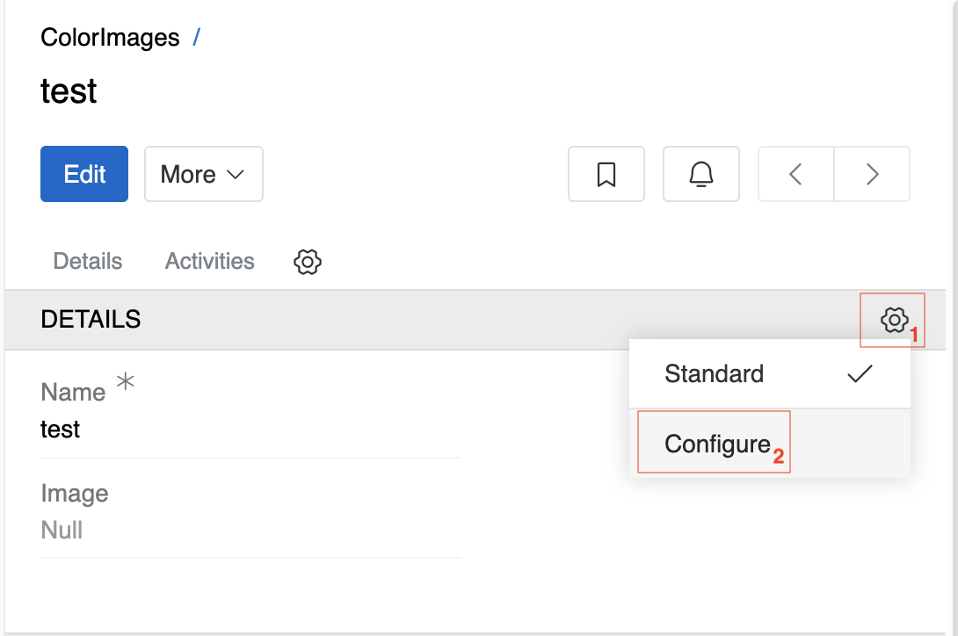The height and width of the screenshot is (636, 958).
Task: Select the Standard layout option
Action: pos(769,373)
